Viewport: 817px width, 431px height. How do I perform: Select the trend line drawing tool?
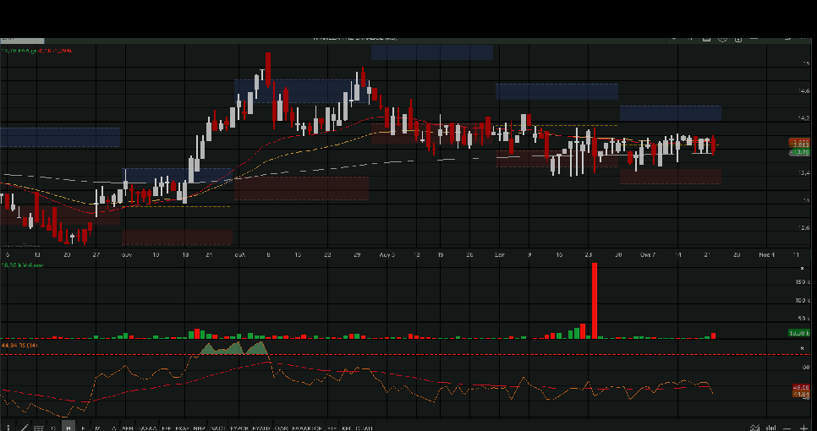(x=23, y=428)
